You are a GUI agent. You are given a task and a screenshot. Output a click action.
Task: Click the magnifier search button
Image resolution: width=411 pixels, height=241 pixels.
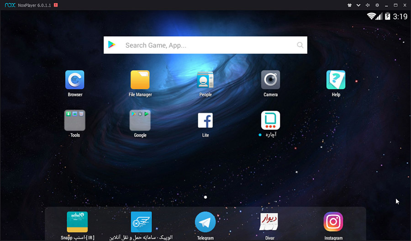click(x=300, y=45)
